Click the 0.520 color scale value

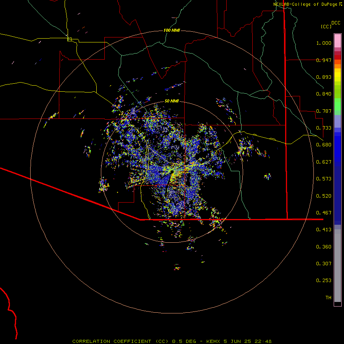(324, 196)
